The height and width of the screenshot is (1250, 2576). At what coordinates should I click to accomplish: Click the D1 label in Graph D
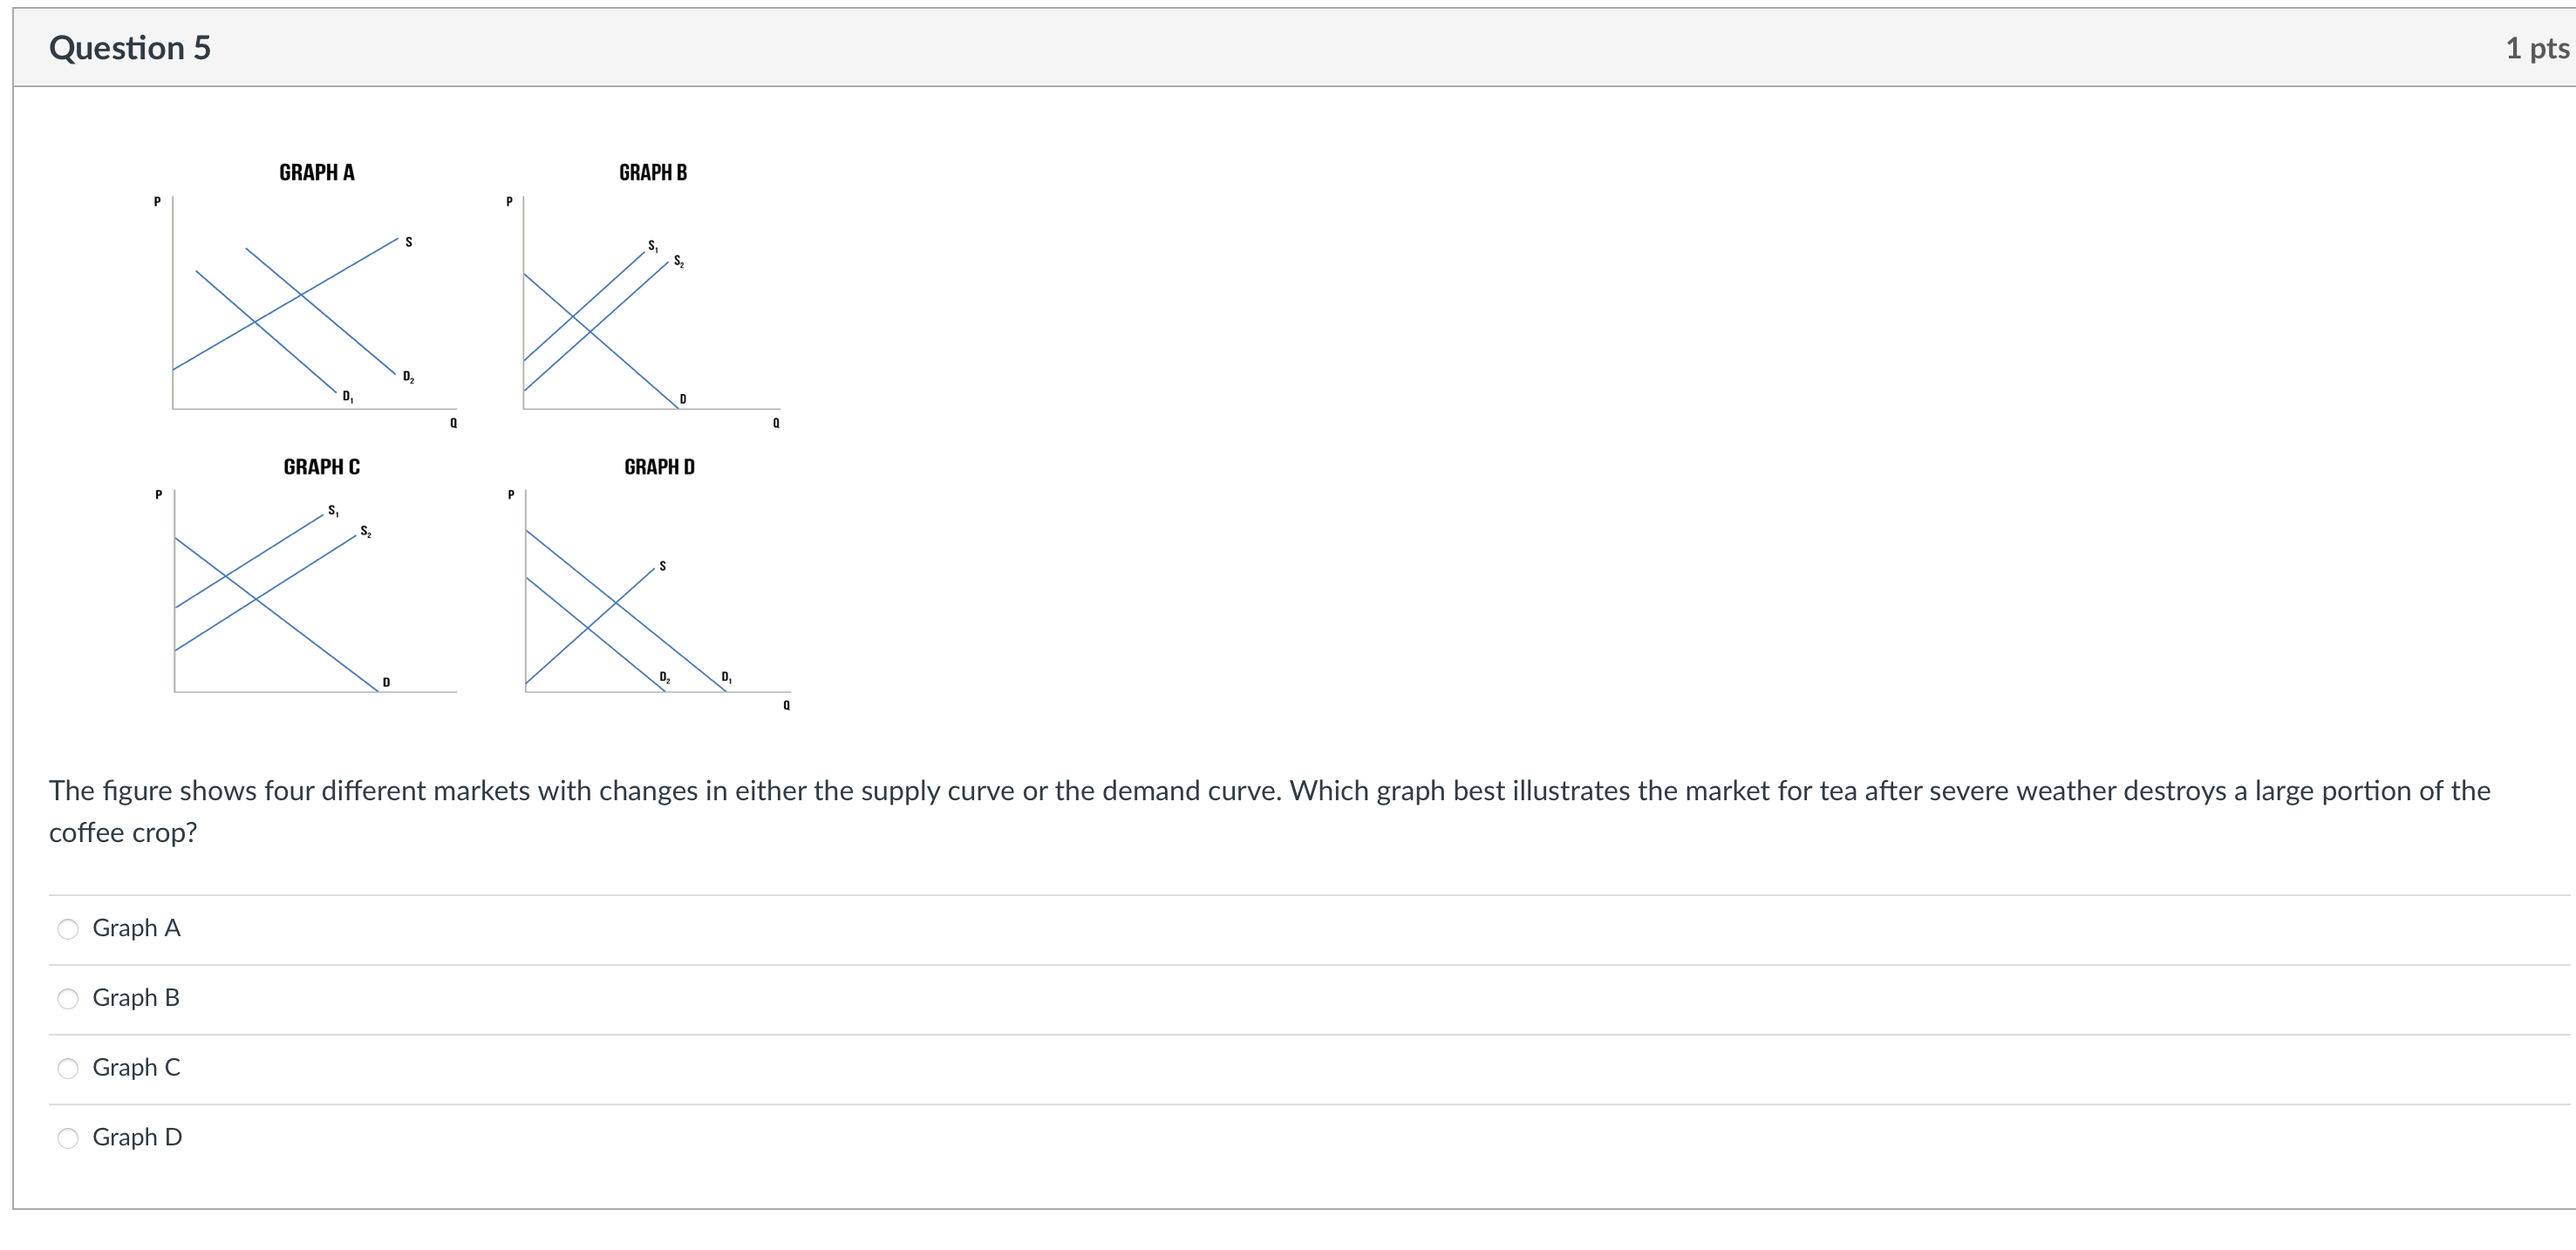click(727, 677)
